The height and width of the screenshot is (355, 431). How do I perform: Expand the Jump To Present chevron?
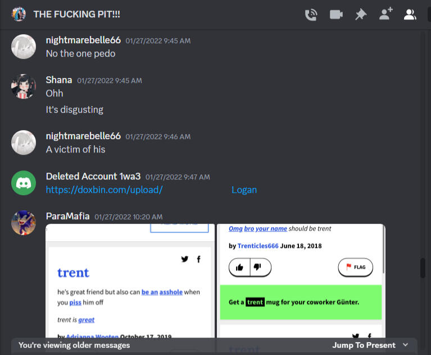pos(406,345)
